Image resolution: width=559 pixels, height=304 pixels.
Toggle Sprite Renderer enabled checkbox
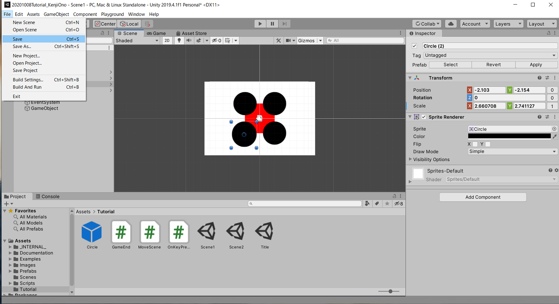click(x=424, y=117)
